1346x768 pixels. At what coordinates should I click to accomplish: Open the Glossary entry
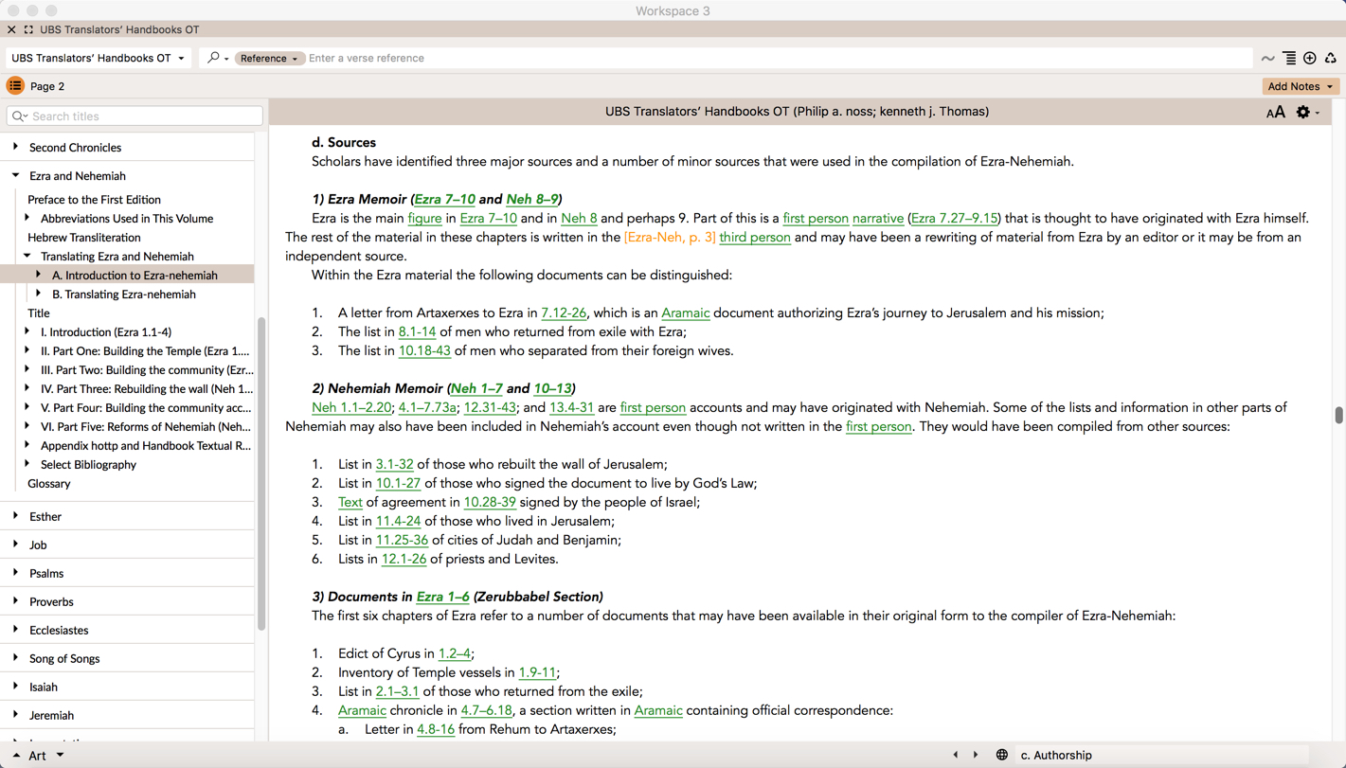click(49, 484)
